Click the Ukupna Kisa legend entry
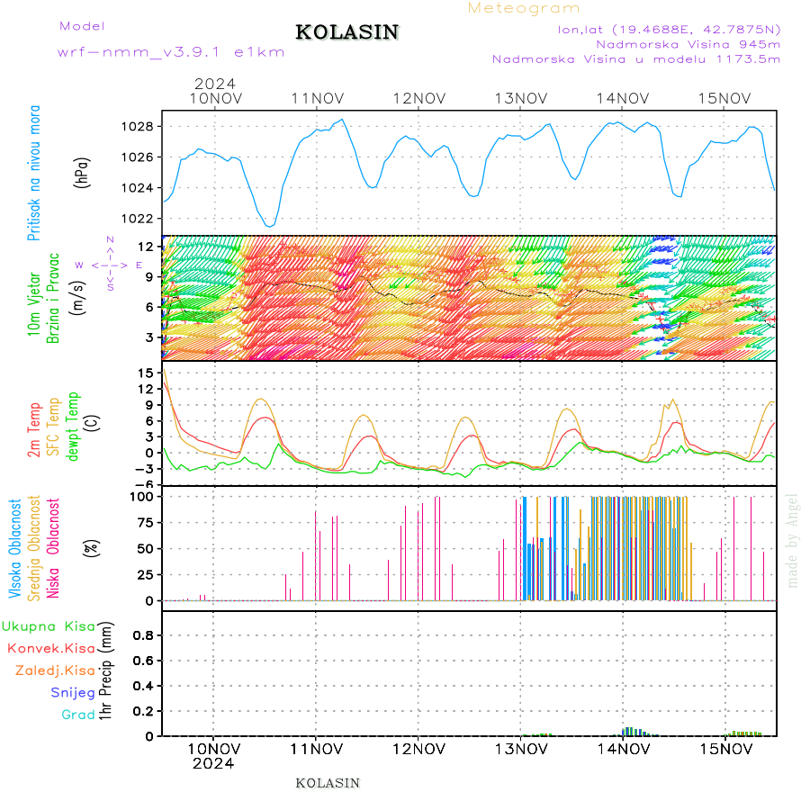 point(49,626)
